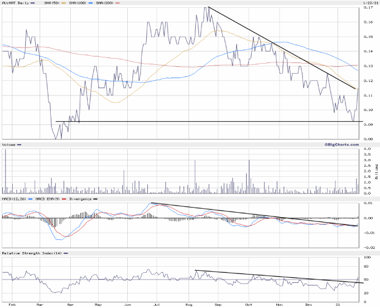Image resolution: width=380 pixels, height=308 pixels.
Task: Click the Mar label on time axis
Action: click(x=40, y=305)
